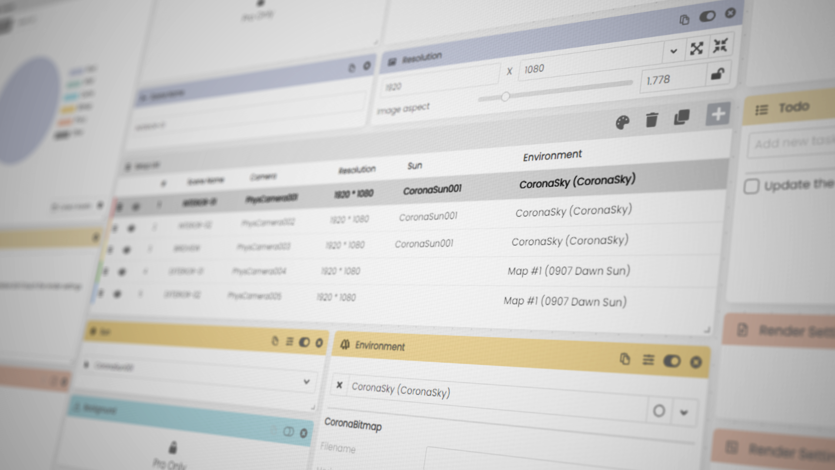Open the list options icon in the Environment header
The width and height of the screenshot is (835, 470).
[648, 360]
